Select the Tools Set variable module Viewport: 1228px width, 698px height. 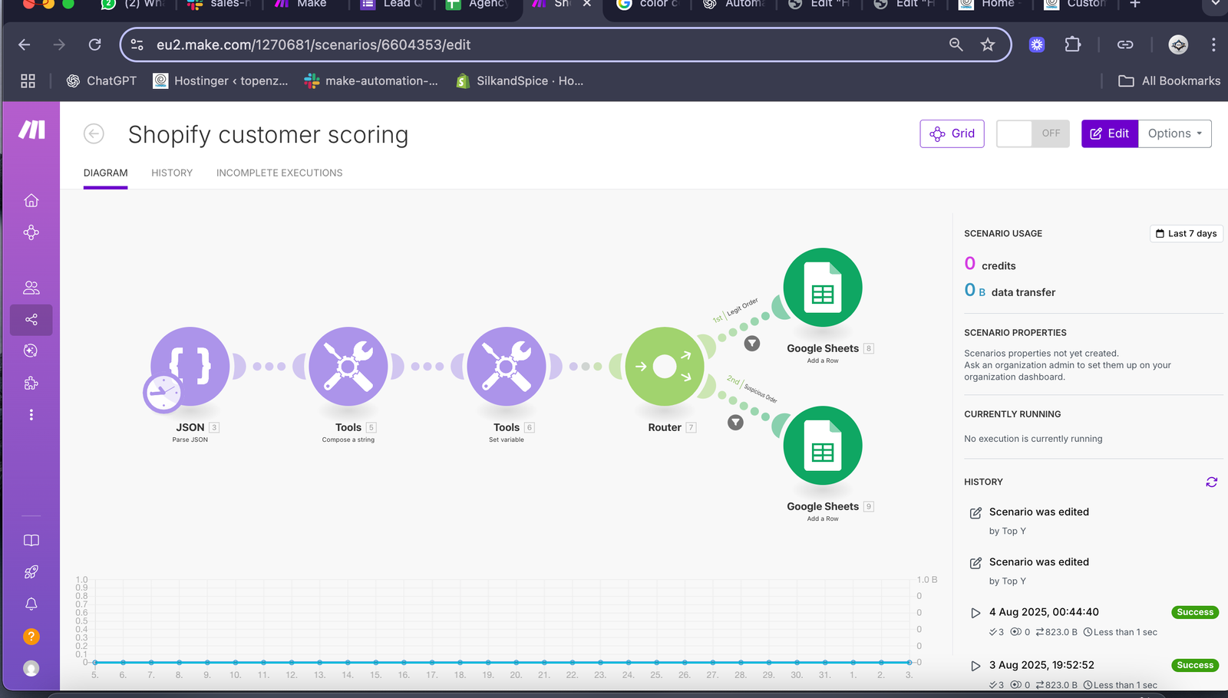pyautogui.click(x=507, y=367)
